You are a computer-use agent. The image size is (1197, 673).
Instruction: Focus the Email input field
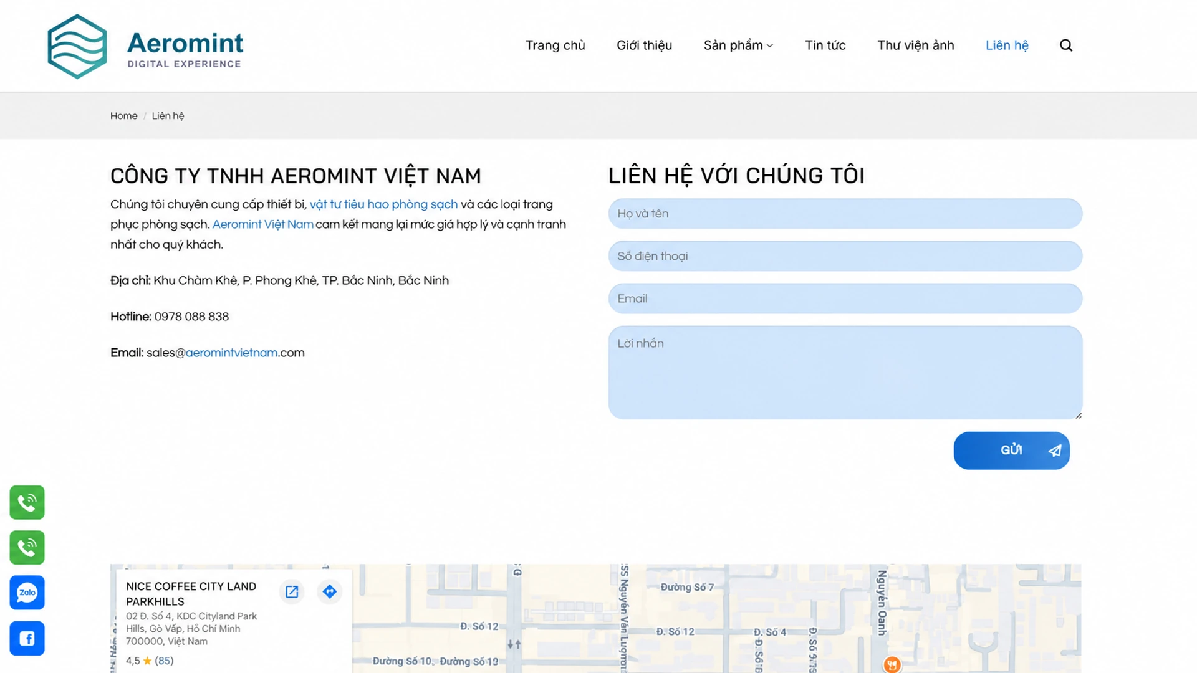(845, 298)
